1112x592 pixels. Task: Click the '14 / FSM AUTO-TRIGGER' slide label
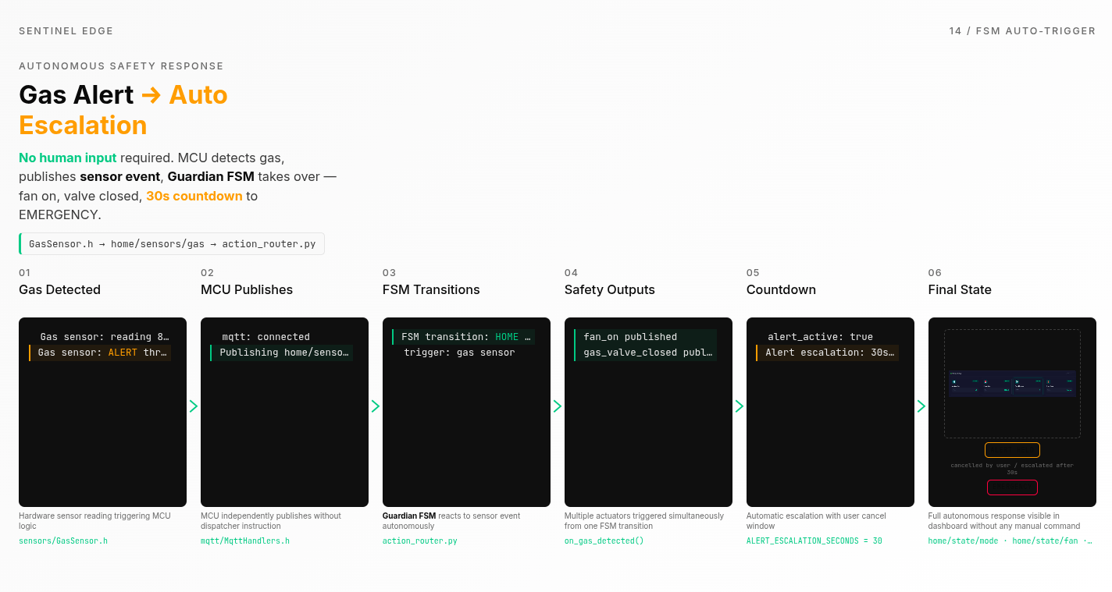point(1022,31)
